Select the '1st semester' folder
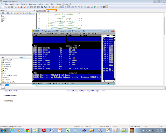 (x=7, y=62)
